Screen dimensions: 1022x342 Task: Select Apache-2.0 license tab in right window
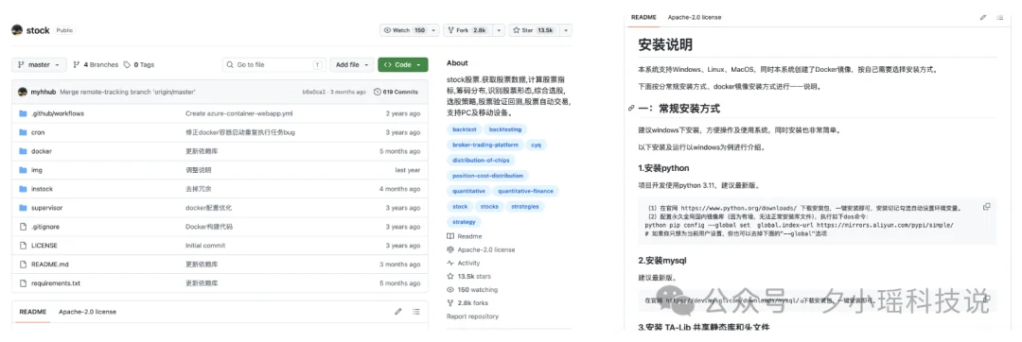pos(695,18)
